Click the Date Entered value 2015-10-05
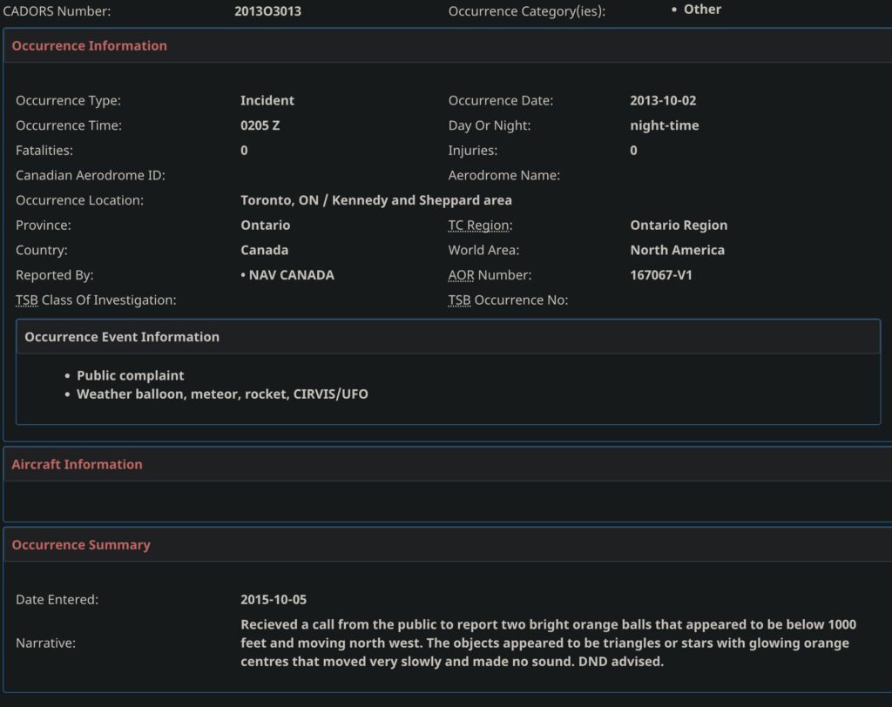The image size is (892, 707). tap(274, 600)
